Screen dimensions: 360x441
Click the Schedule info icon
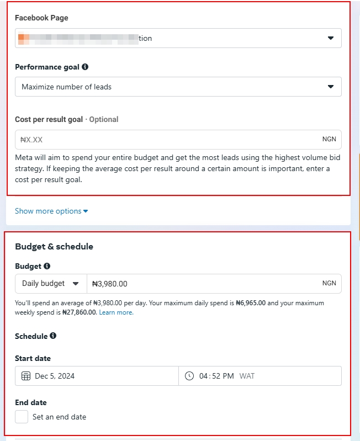[x=53, y=336]
